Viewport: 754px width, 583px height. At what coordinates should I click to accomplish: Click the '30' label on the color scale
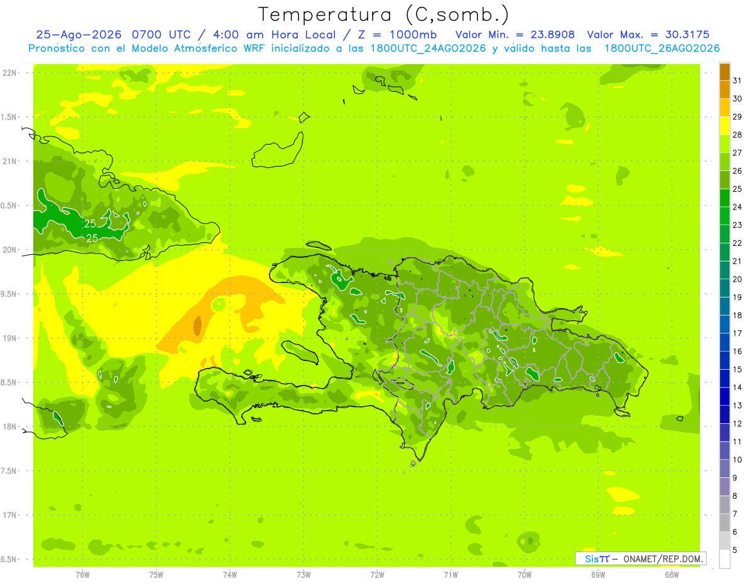738,99
